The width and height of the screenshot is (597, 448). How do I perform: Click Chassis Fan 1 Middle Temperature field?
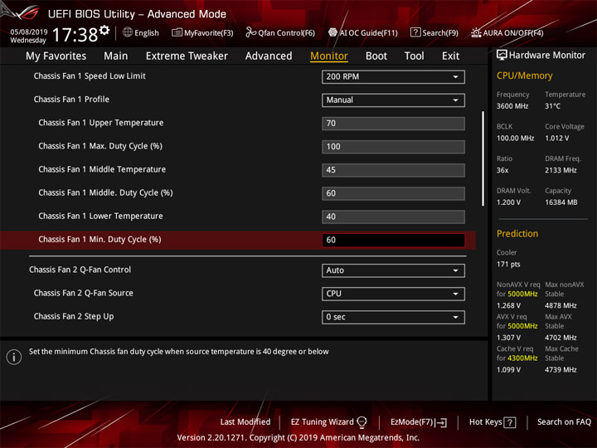click(x=393, y=170)
